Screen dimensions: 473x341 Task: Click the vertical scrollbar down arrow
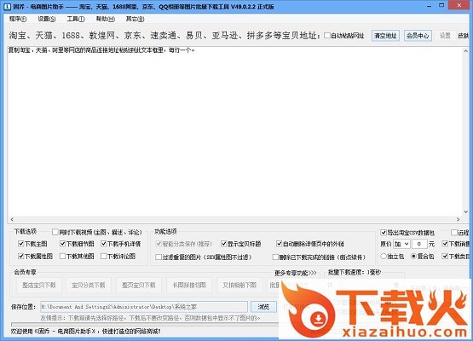pyautogui.click(x=466, y=212)
